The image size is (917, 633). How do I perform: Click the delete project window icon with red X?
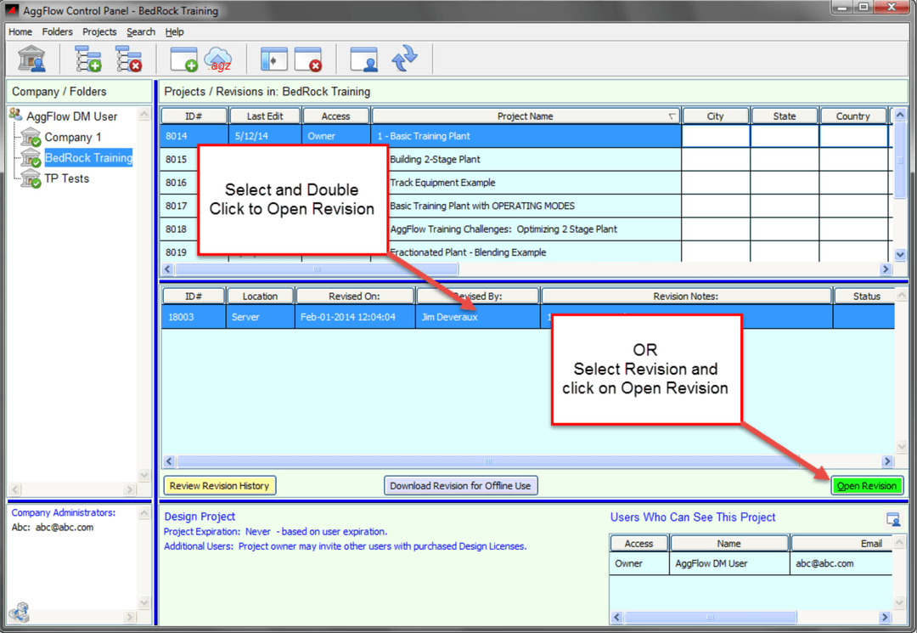(307, 59)
